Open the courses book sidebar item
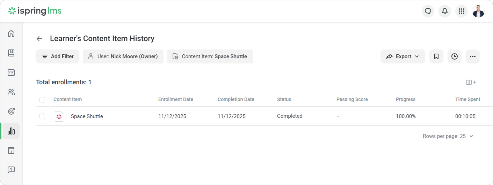The image size is (493, 185). point(11,53)
